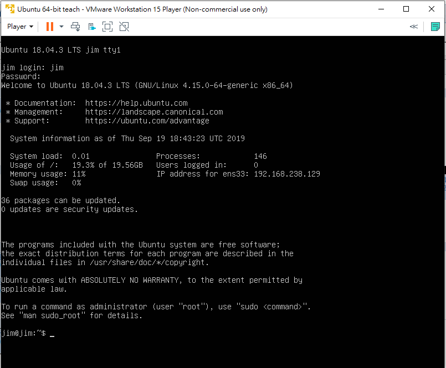Click https://help.ubuntu.com text
This screenshot has height=368, width=446.
(136, 103)
